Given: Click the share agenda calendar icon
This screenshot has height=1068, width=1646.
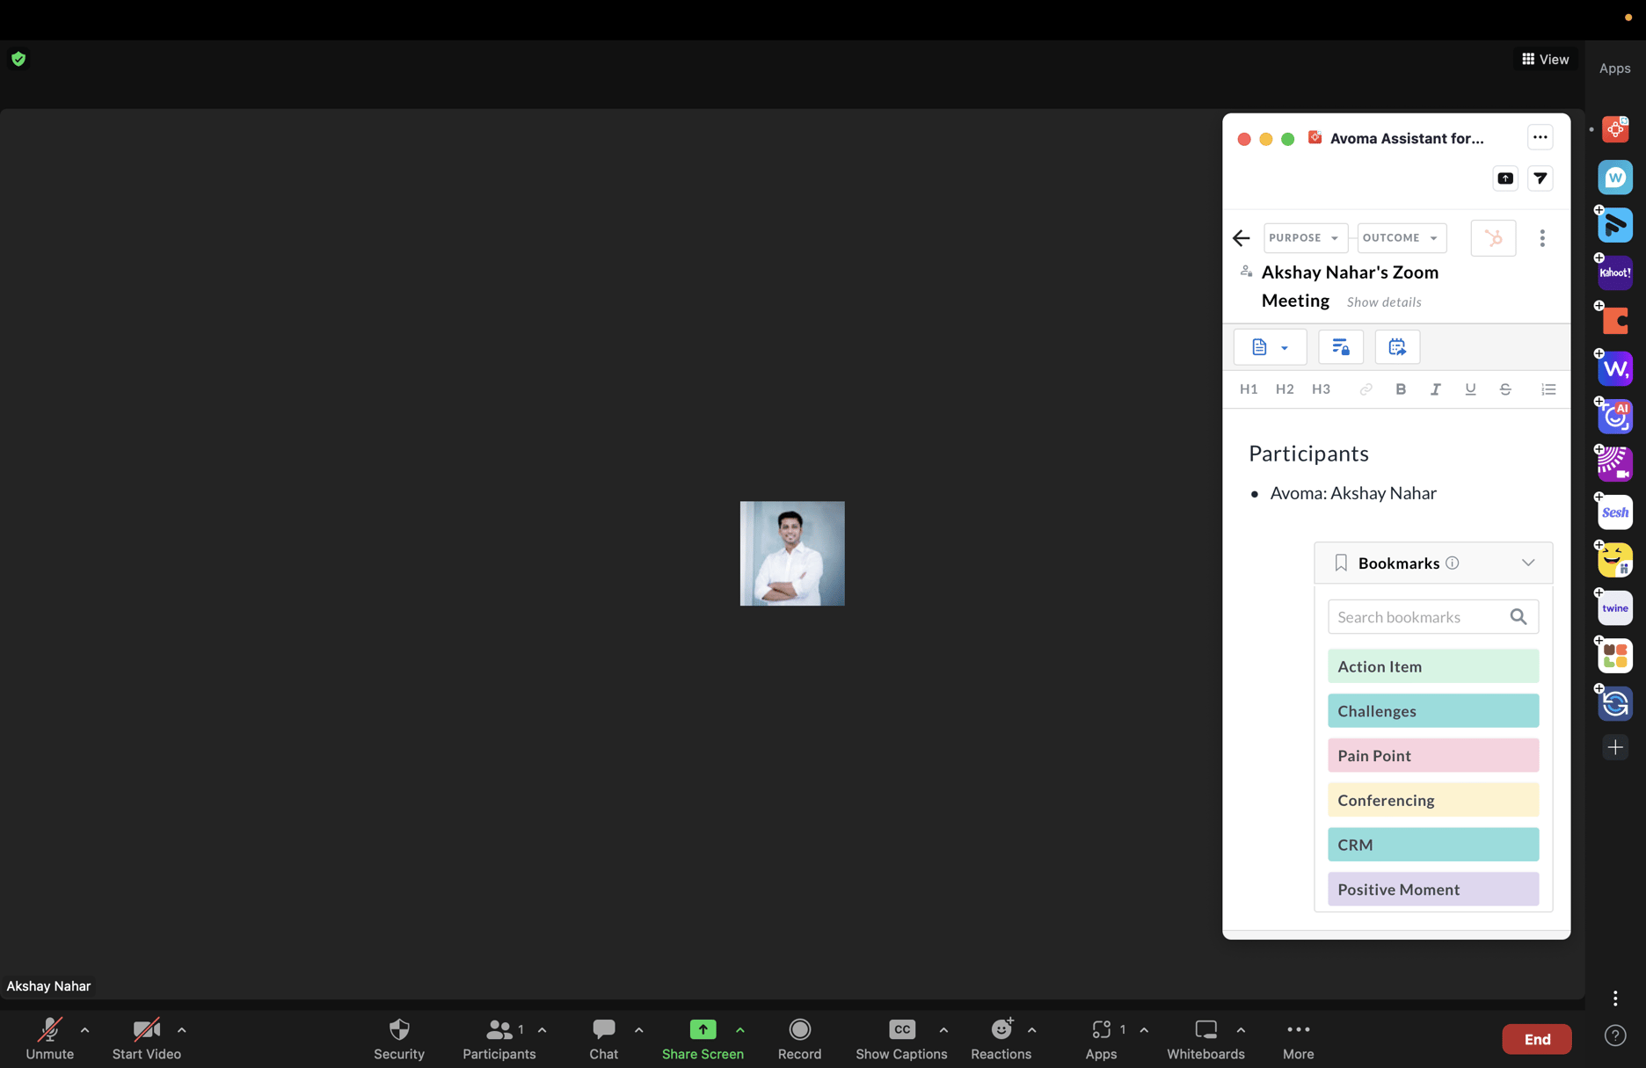Looking at the screenshot, I should [1396, 346].
